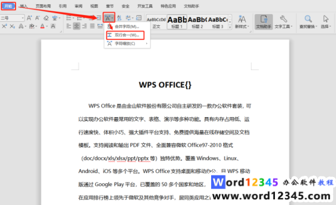Image resolution: width=336 pixels, height=205 pixels.
Task: Switch to the 页面布局 tab
Action: [43, 6]
